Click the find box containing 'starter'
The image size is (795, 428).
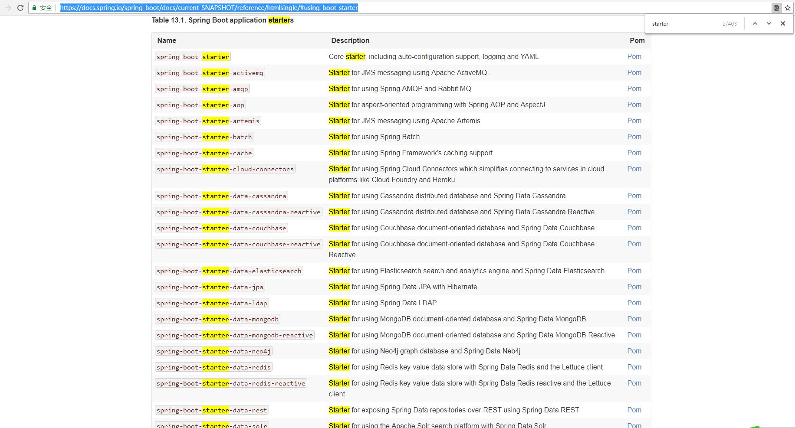click(x=684, y=24)
